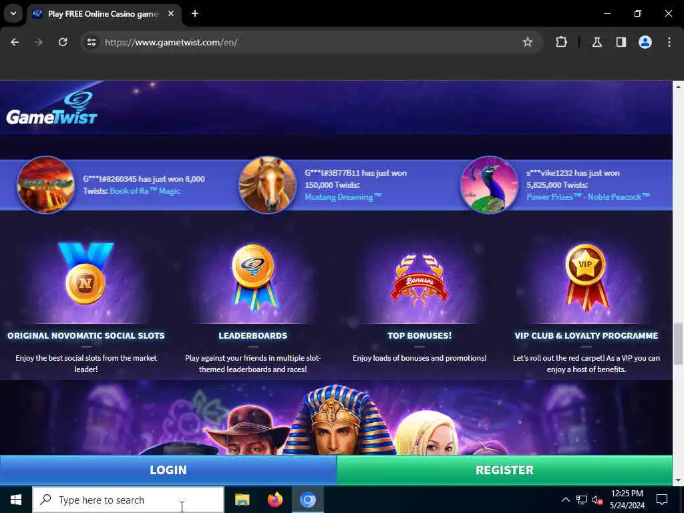Click the scrollbar up arrow
The image size is (684, 513).
tap(678, 87)
